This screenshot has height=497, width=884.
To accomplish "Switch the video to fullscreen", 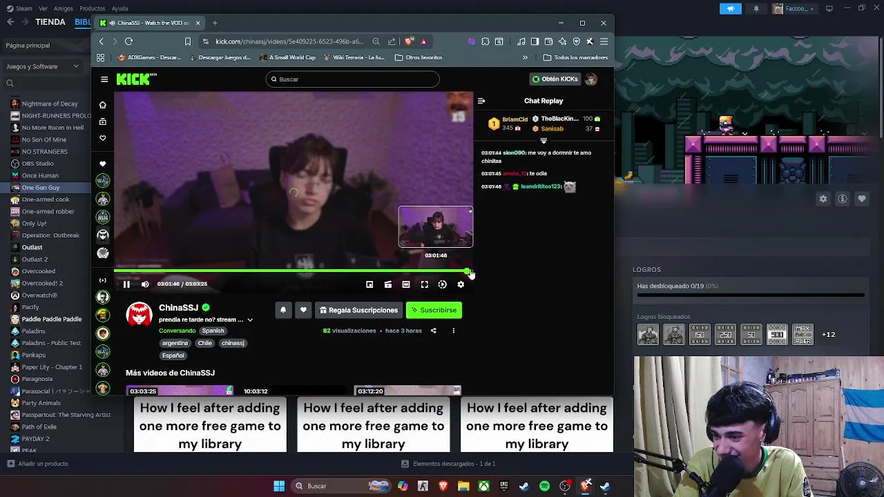I will [425, 284].
